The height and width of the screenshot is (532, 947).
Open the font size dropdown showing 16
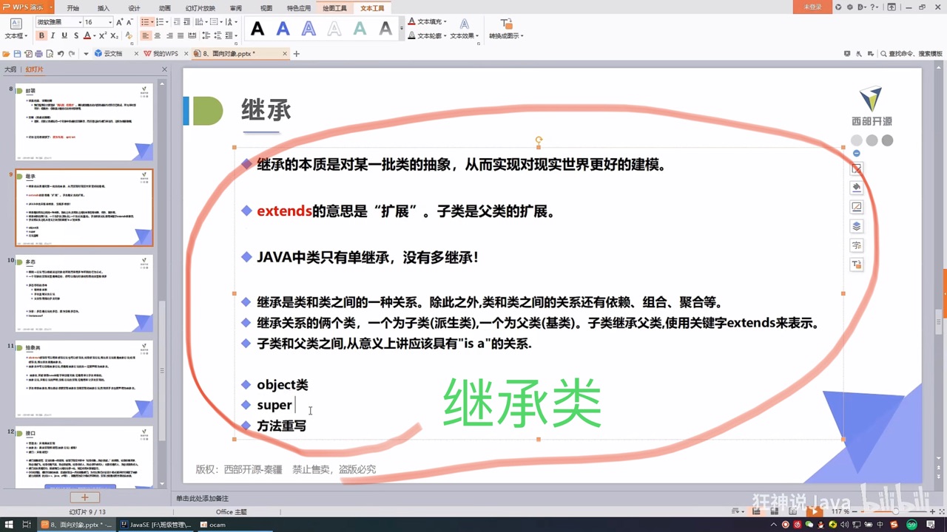pos(100,21)
